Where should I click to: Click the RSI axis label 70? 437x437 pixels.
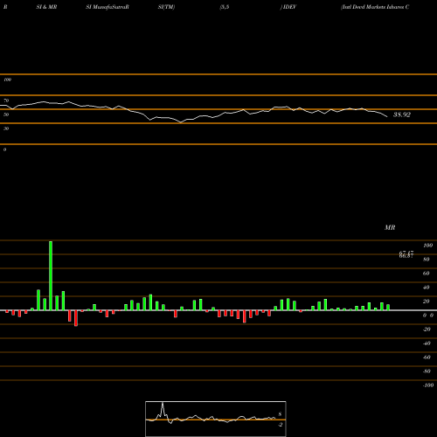[x=6, y=101]
